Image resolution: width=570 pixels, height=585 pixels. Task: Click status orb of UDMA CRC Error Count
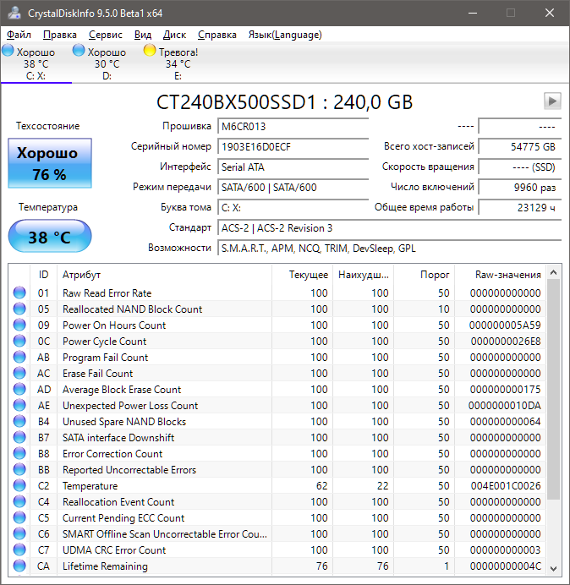coord(19,549)
